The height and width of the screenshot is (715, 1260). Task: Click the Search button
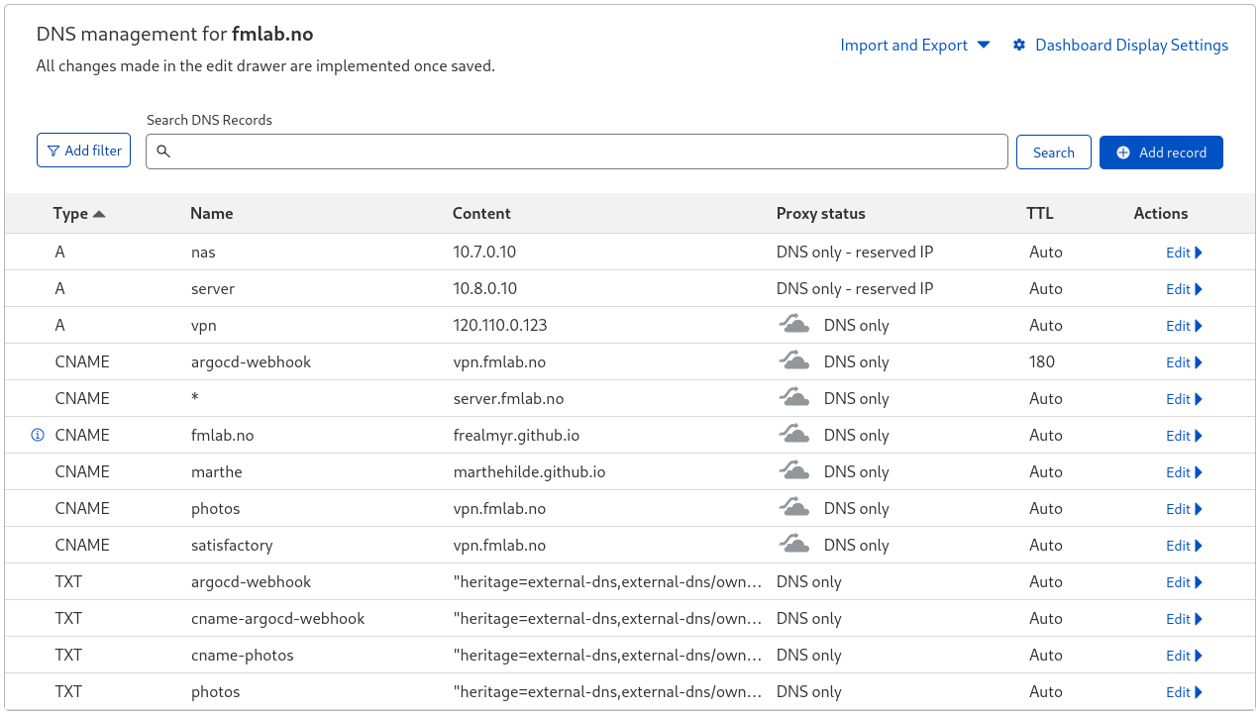point(1053,153)
